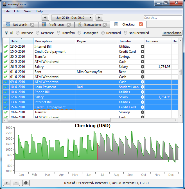Click the arrow icon next to Student Loan
The image size is (185, 189).
(x=143, y=87)
